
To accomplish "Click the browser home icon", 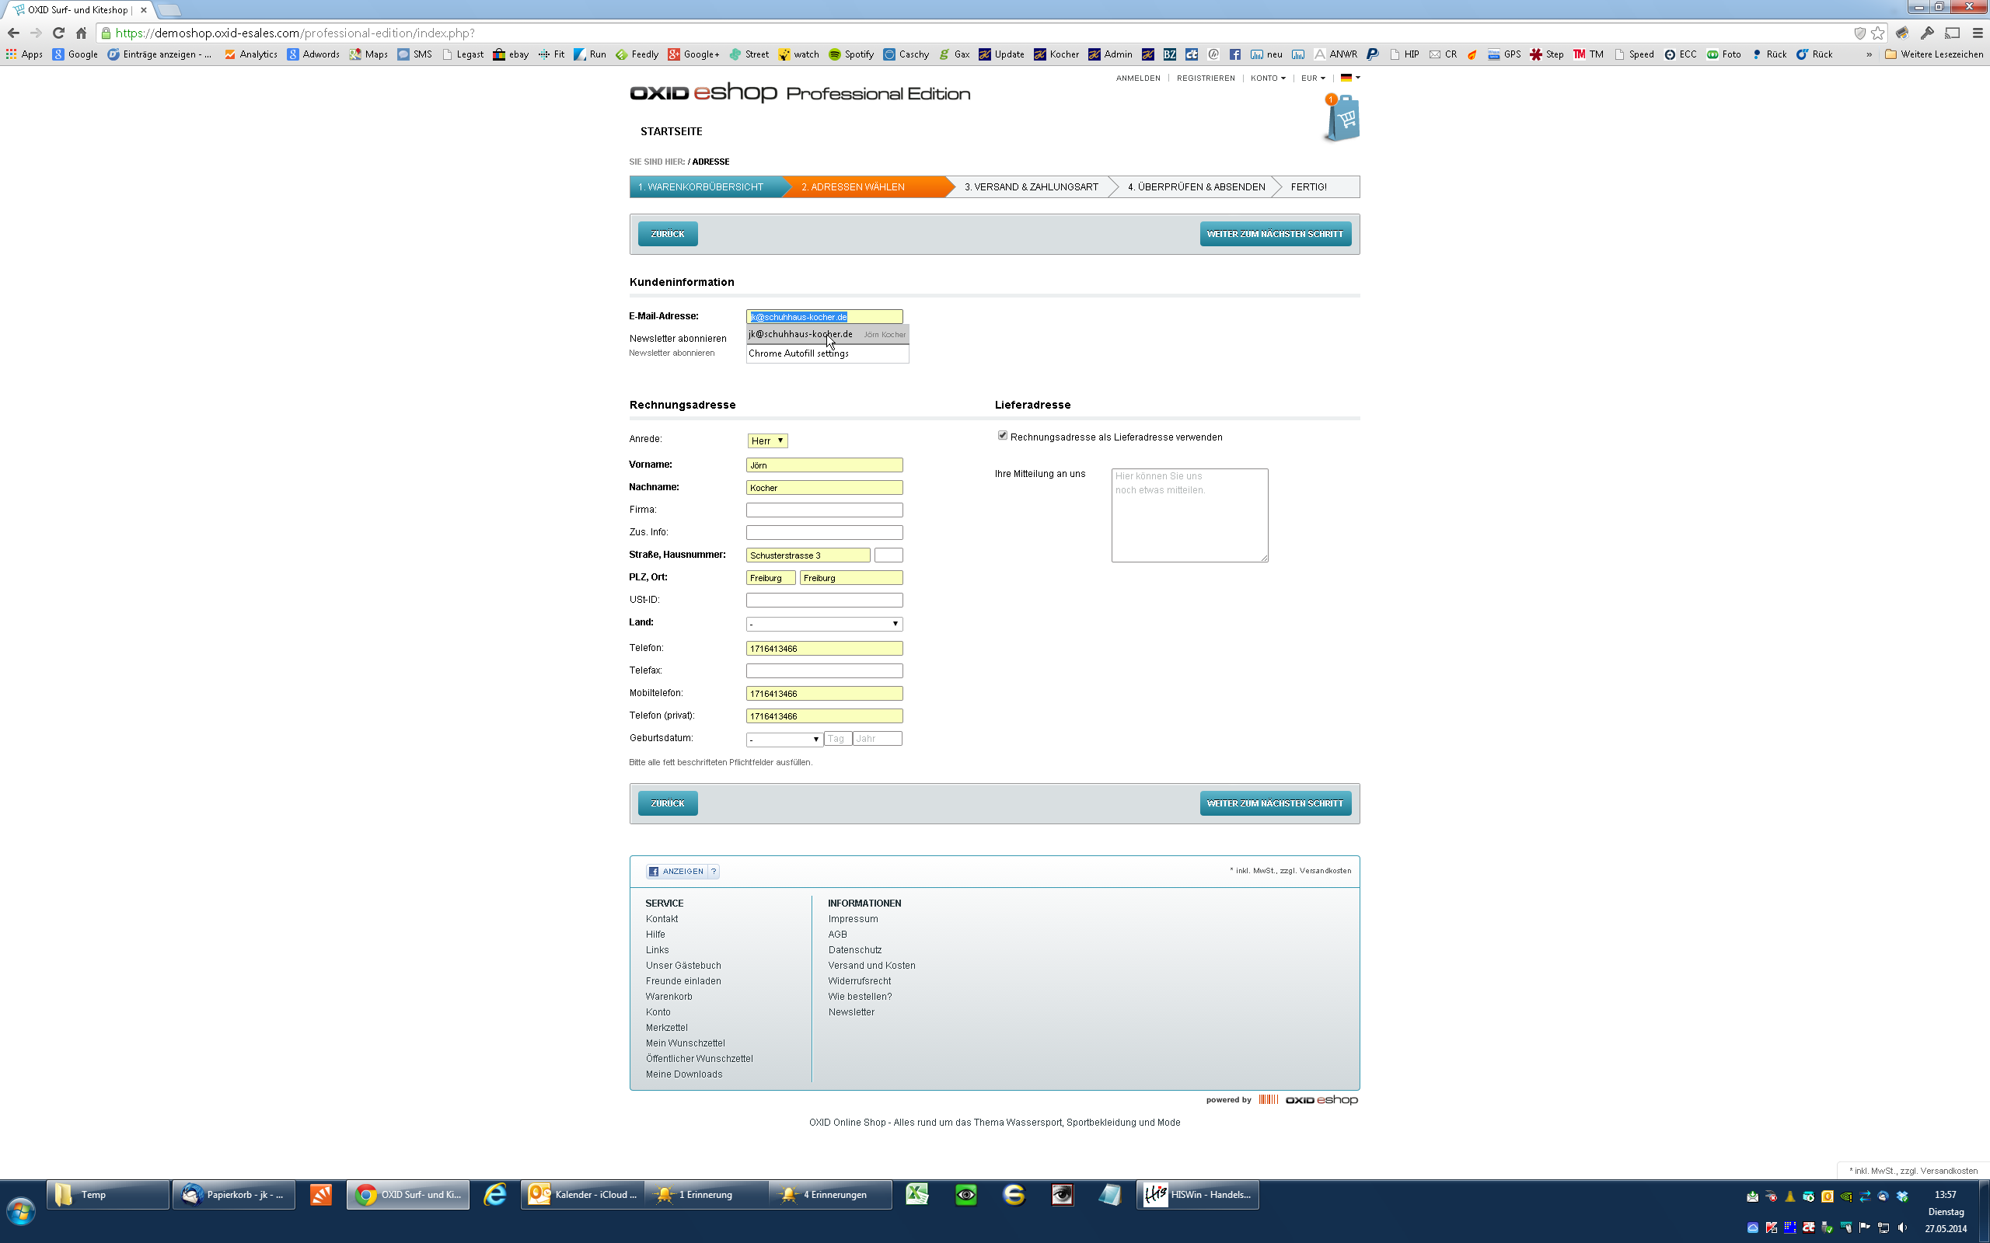I will coord(81,33).
